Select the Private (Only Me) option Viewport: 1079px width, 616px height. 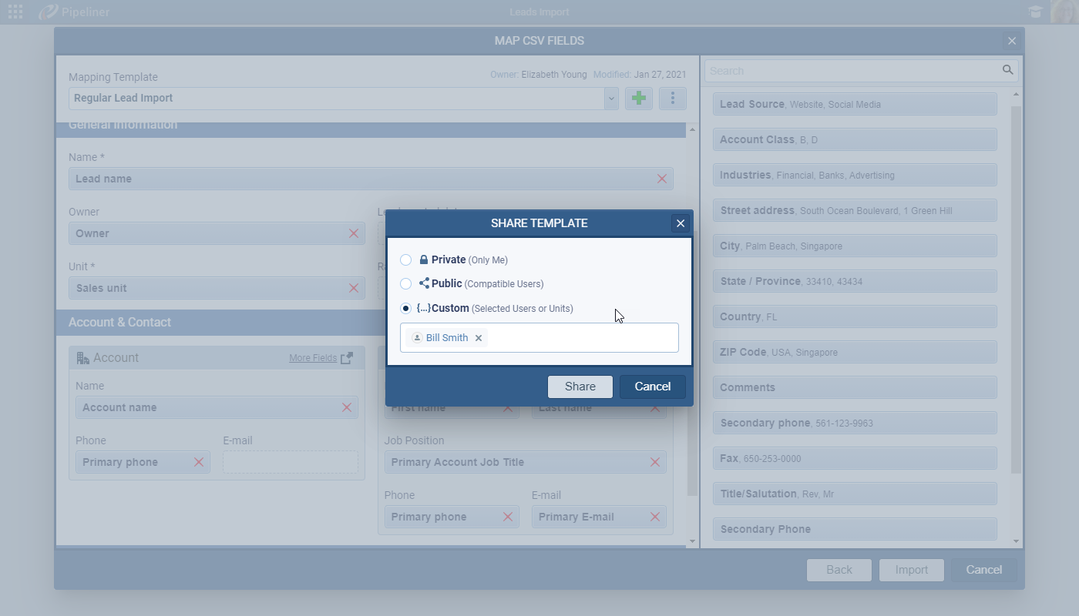[406, 260]
